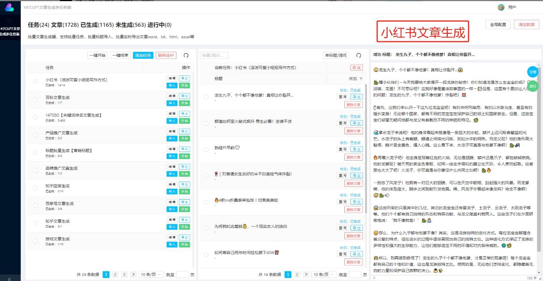Click the 添加任务 button
The height and width of the screenshot is (281, 543).
pos(143,56)
